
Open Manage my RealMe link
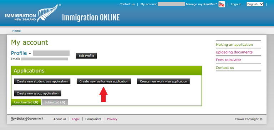pos(201,4)
